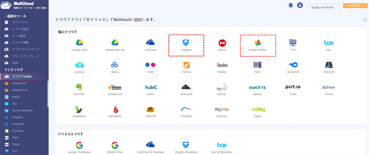
Task: Select Shared with me cloud icon
Action: pos(115,45)
